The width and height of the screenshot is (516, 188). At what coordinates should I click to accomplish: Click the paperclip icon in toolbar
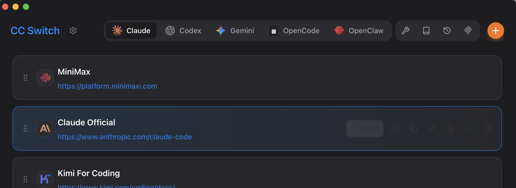coord(468,31)
